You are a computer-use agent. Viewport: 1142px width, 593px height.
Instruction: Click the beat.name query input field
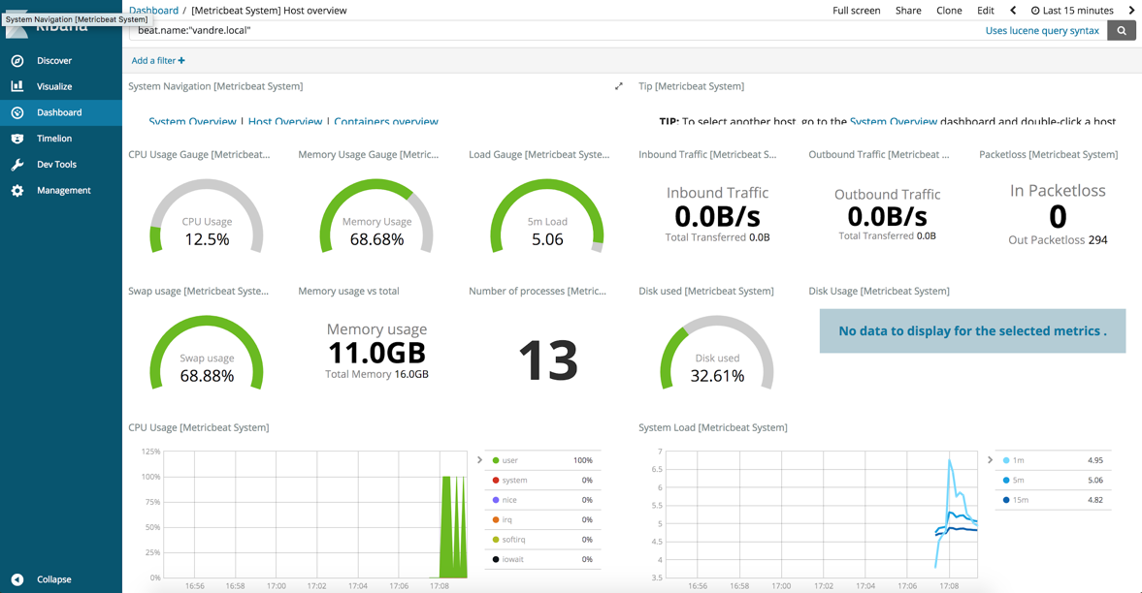click(553, 31)
